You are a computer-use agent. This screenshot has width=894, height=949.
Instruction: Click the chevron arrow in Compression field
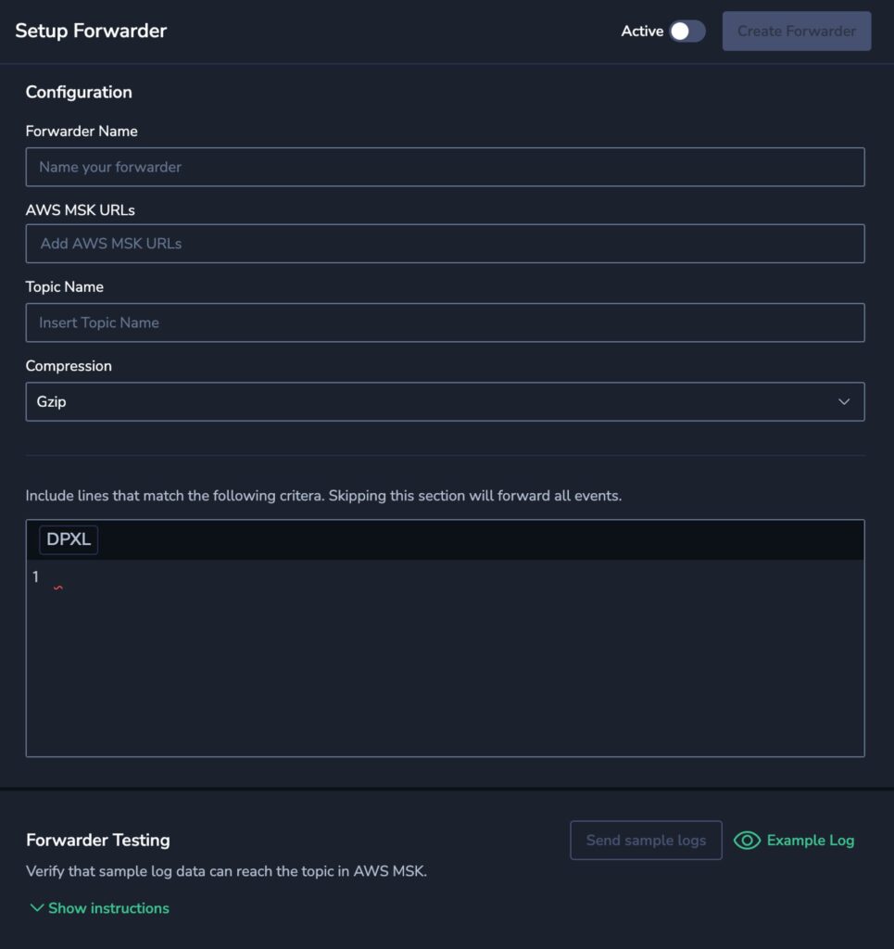pyautogui.click(x=844, y=402)
